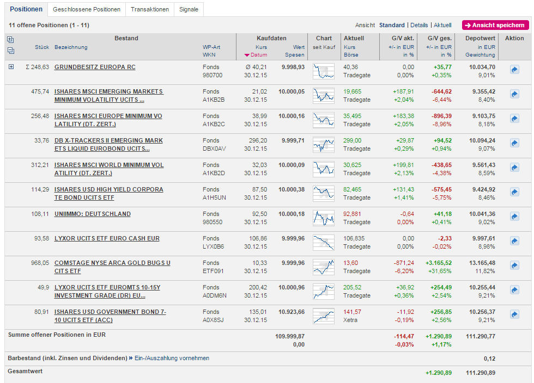Click action icon for Grundbesitz Europa RC
The width and height of the screenshot is (534, 383).
pyautogui.click(x=514, y=70)
